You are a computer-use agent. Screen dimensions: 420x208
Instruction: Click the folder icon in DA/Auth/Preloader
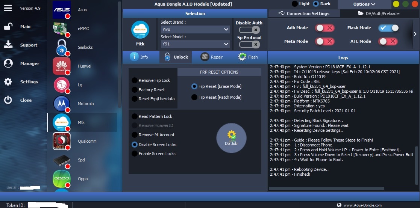point(361,13)
